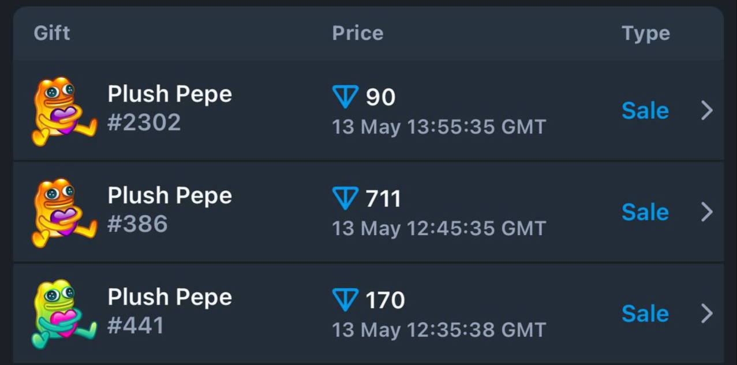Click the orange Plush Pepe #2302 icon
Image resolution: width=737 pixels, height=365 pixels.
[x=64, y=111]
